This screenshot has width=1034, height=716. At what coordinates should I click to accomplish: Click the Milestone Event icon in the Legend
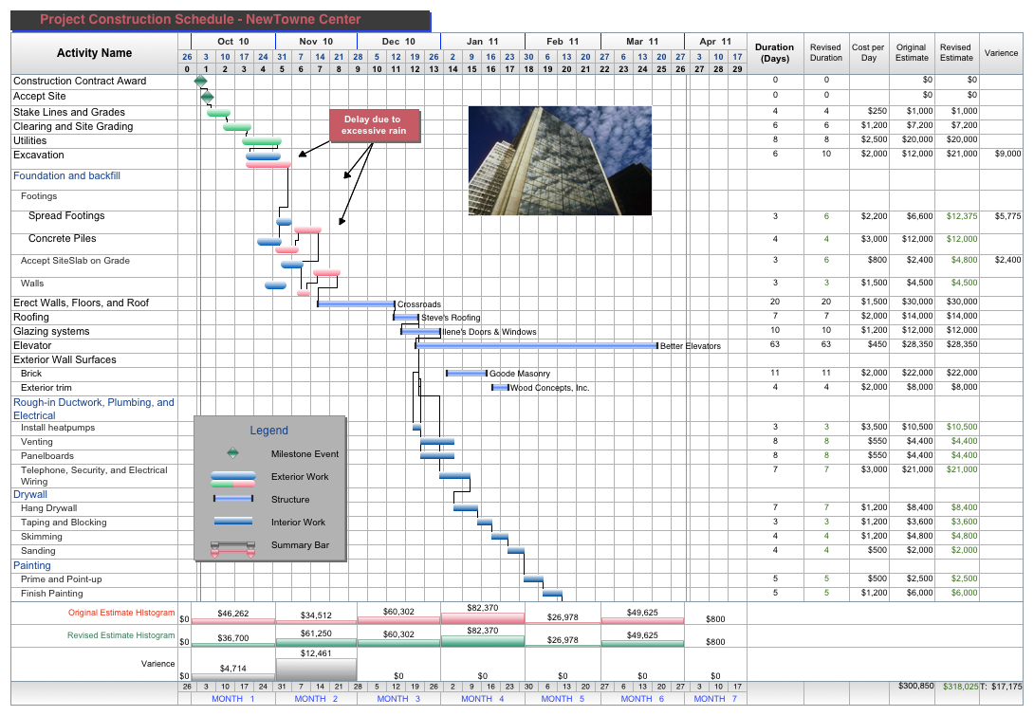[231, 454]
